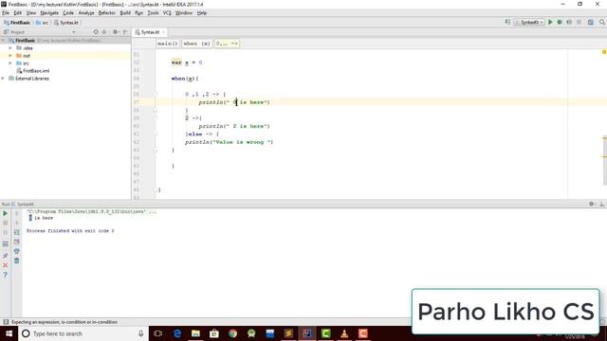Screen dimensions: 607x341
Task: Click Syntax.kt in navigation bar
Action: [x=66, y=23]
